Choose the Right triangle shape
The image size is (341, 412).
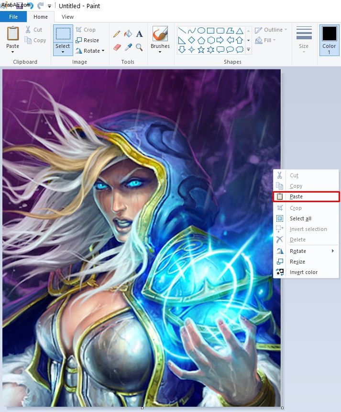pyautogui.click(x=182, y=40)
